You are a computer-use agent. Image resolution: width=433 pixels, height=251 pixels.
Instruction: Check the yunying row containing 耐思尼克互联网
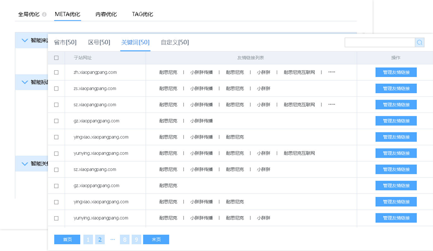click(56, 154)
